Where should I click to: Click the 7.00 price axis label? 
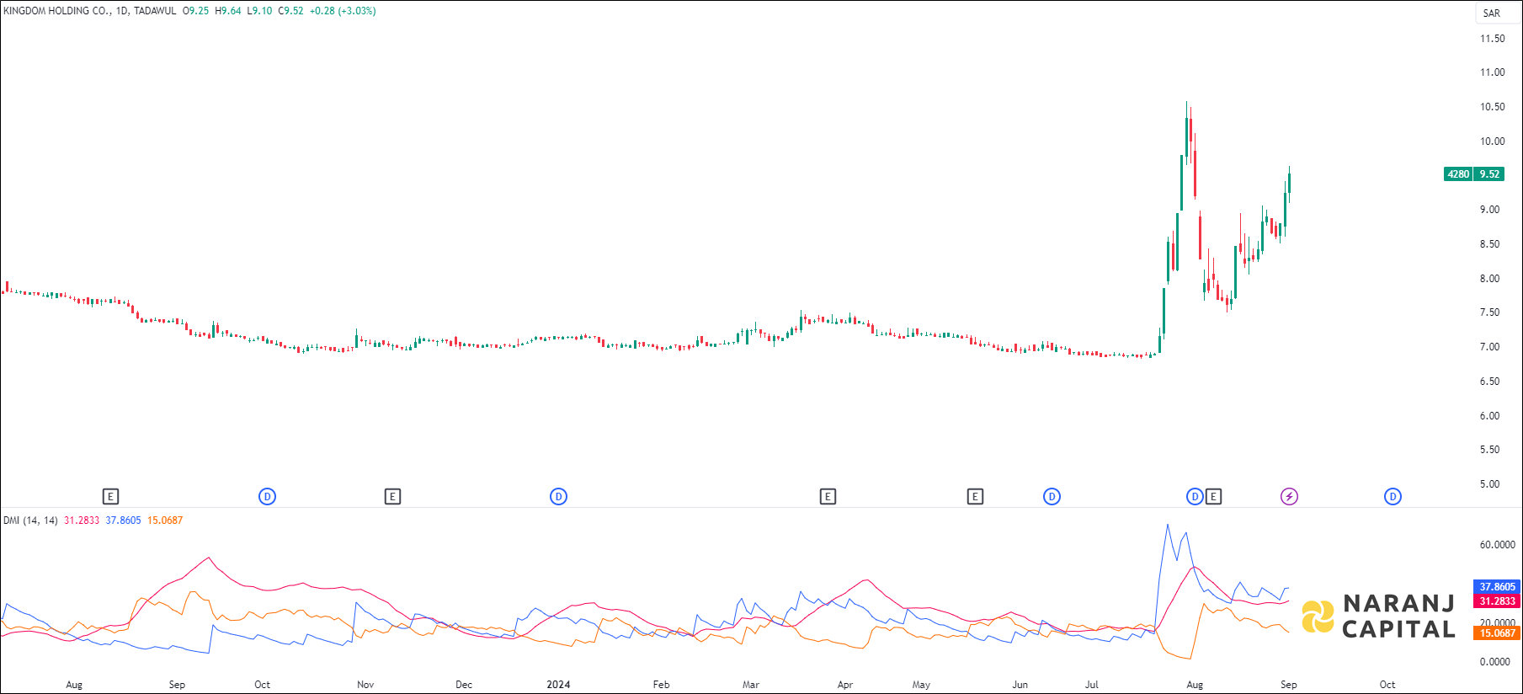pyautogui.click(x=1490, y=347)
